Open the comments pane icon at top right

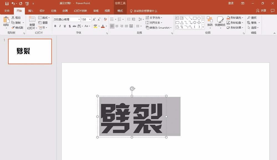coord(273,11)
